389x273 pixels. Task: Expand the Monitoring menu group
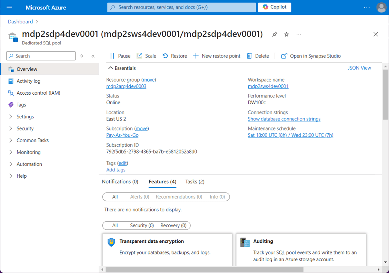tap(29, 152)
